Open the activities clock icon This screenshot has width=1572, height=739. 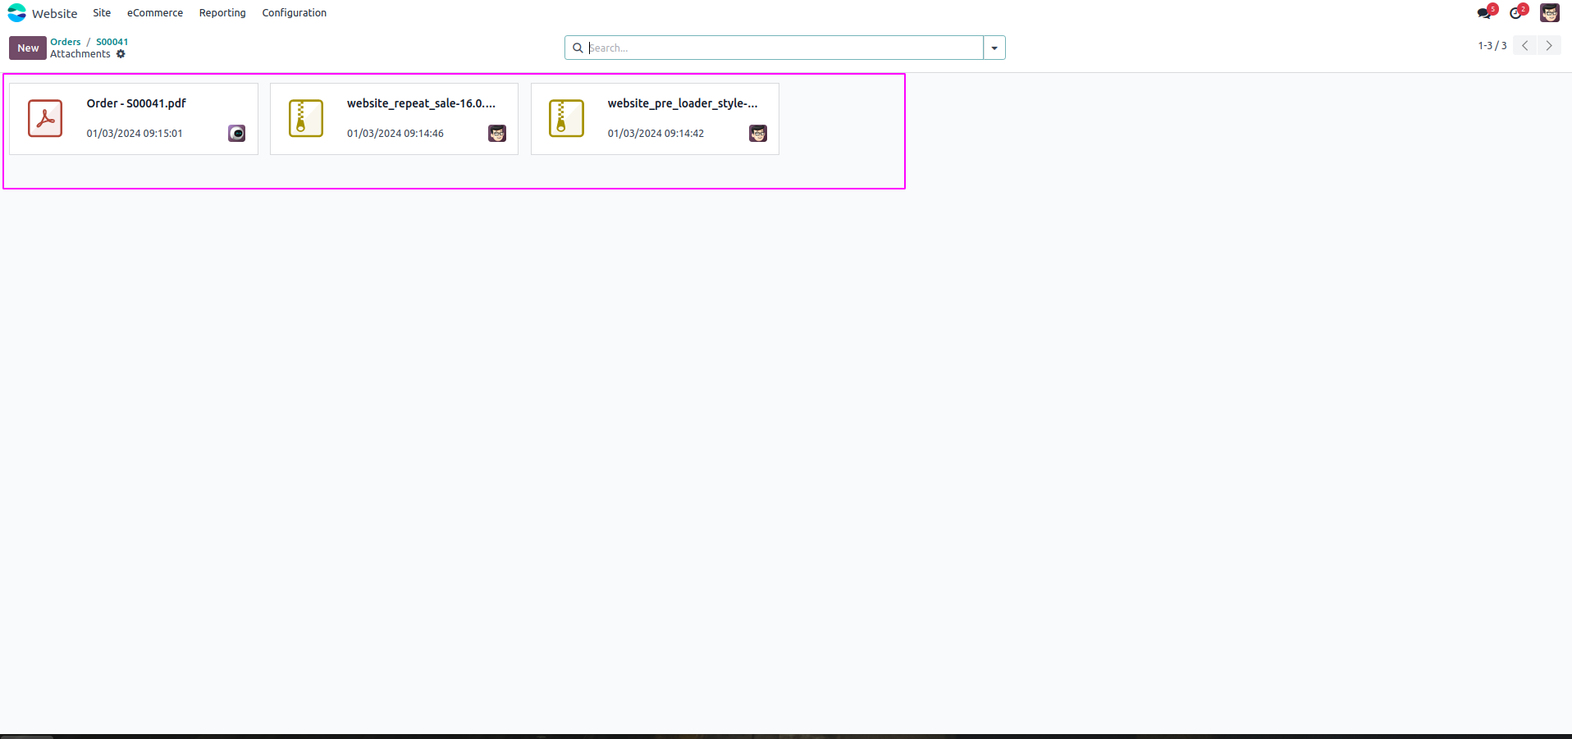point(1516,13)
